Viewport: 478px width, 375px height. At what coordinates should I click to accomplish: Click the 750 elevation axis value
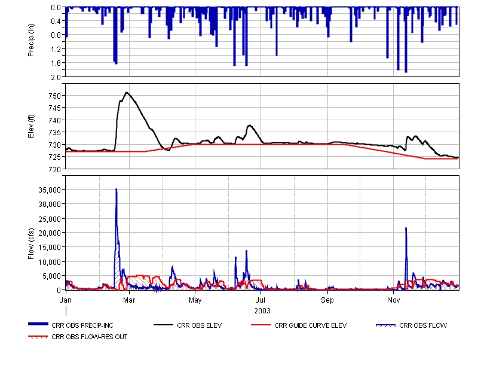(x=55, y=96)
